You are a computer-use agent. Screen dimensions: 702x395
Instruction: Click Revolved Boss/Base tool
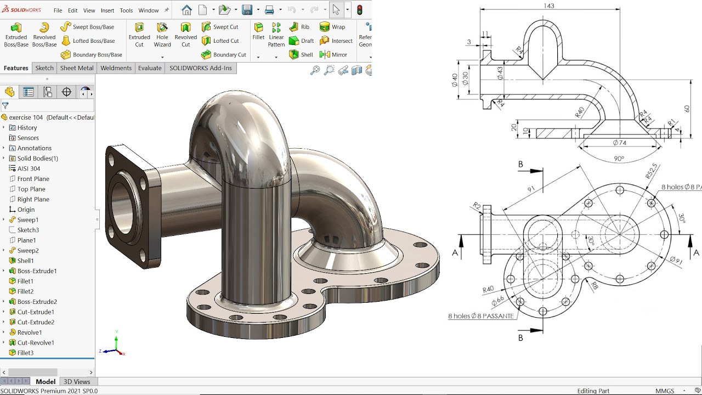point(44,35)
